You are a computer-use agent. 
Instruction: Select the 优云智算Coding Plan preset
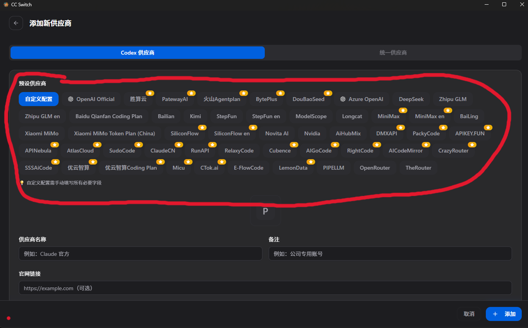point(131,168)
